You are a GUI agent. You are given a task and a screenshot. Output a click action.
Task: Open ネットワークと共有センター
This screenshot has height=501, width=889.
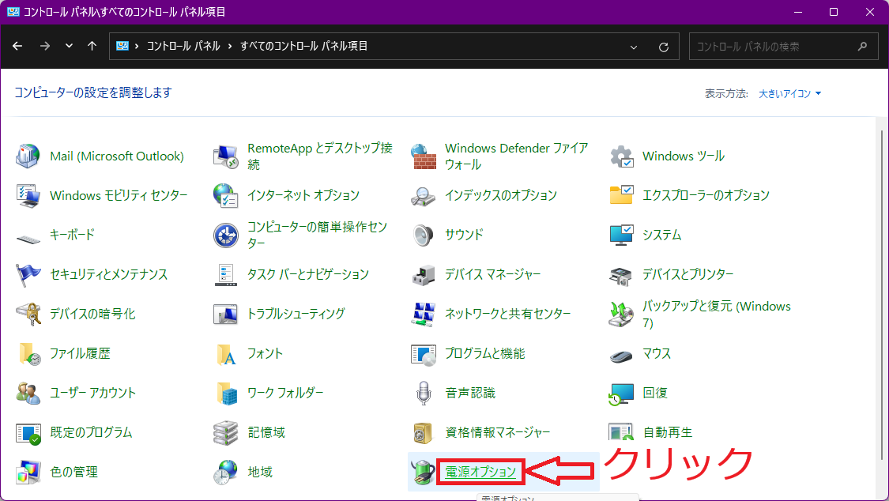(x=503, y=313)
